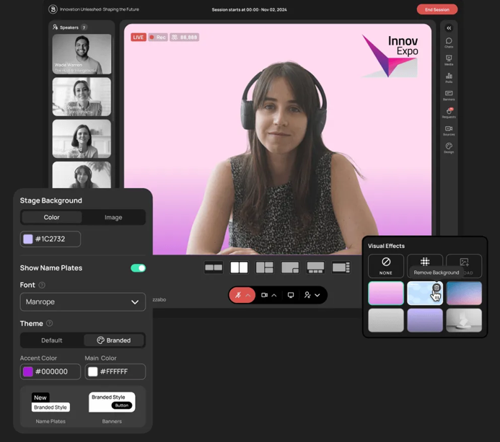Click the upload background image tile
The height and width of the screenshot is (442, 500).
[x=464, y=266]
